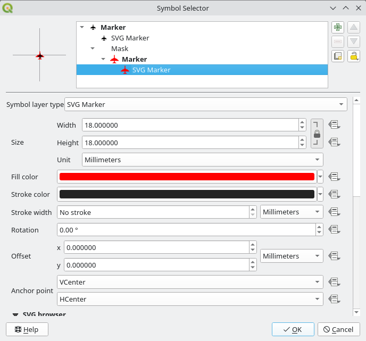Click the remove symbol layer minus icon
The image size is (366, 341).
(337, 41)
